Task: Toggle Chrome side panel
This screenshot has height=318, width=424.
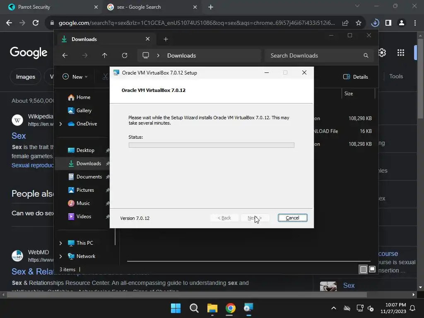Action: [x=388, y=23]
